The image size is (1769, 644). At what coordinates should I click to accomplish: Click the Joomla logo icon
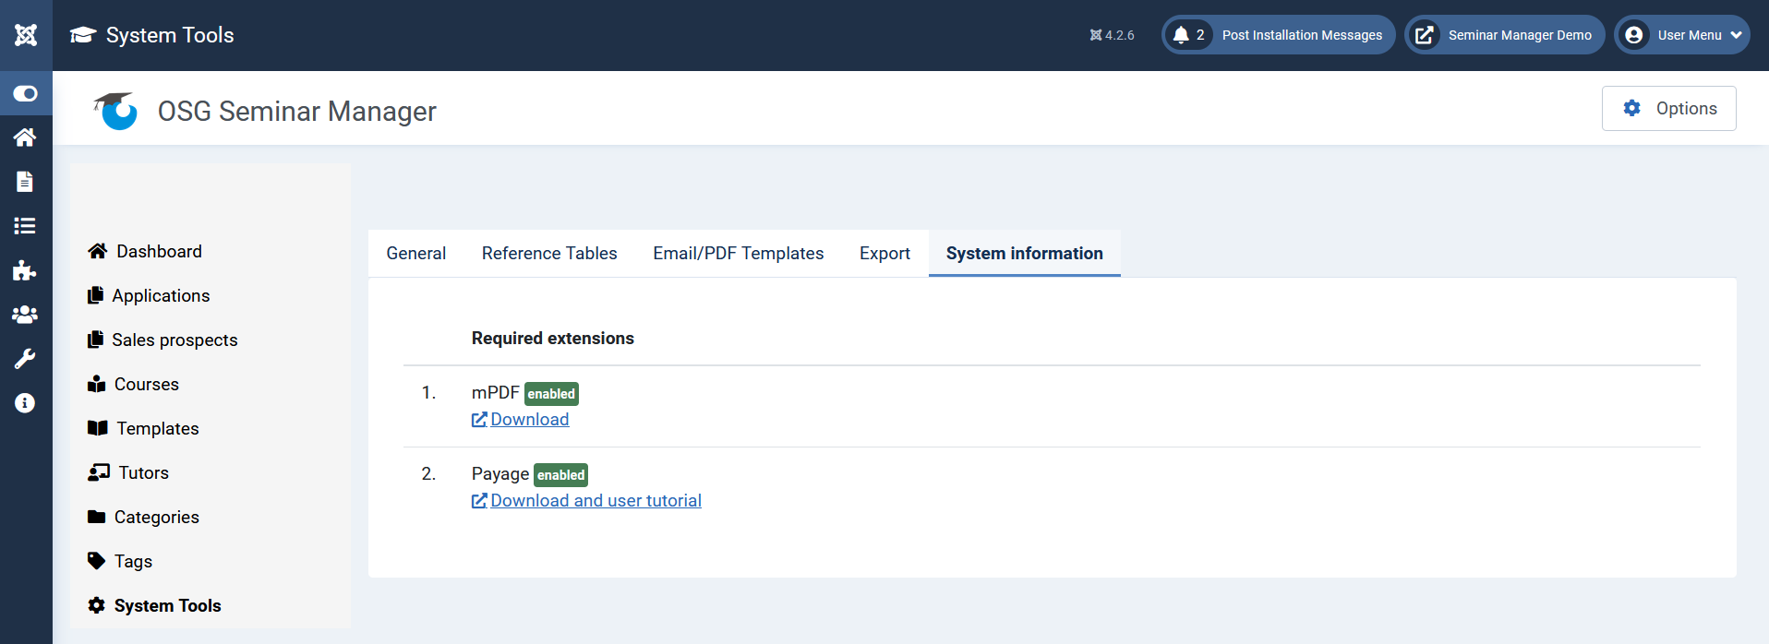[26, 35]
